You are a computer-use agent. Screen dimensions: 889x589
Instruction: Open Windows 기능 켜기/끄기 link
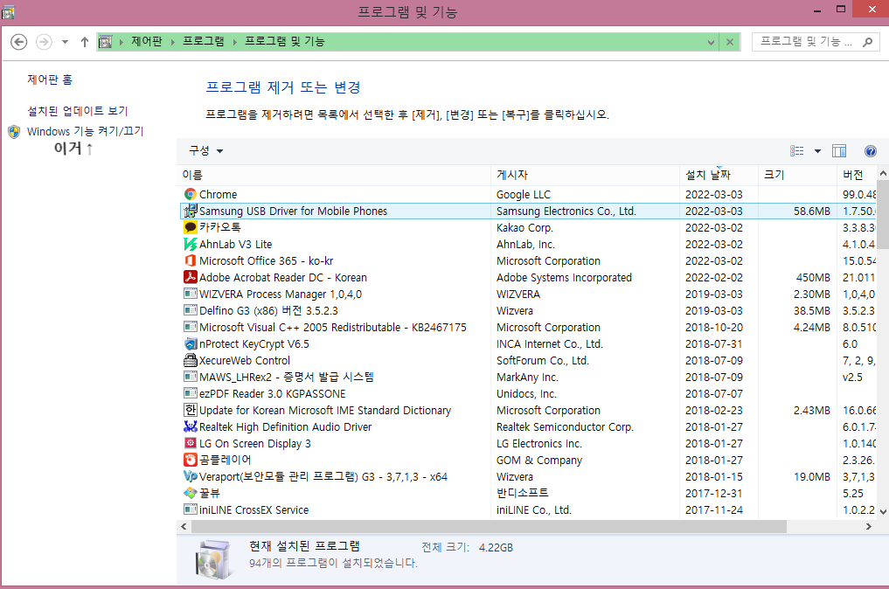[x=85, y=131]
